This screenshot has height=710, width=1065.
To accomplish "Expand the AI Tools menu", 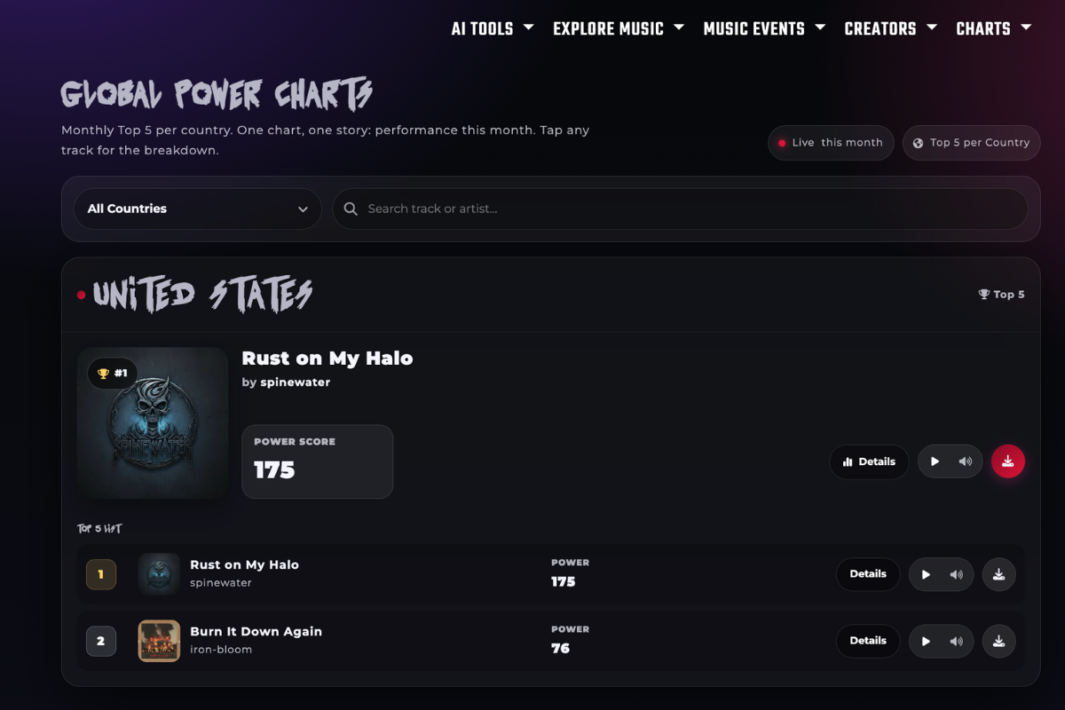I will [493, 28].
